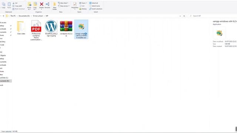The height and width of the screenshot is (133, 237).
Task: Click the Properties checkmark icon
Action: tap(75, 4)
